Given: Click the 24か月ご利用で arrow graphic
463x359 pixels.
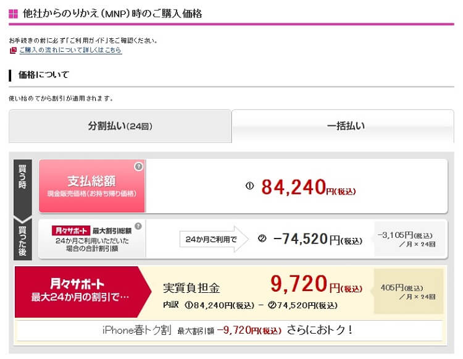Looking at the screenshot, I should (x=212, y=239).
